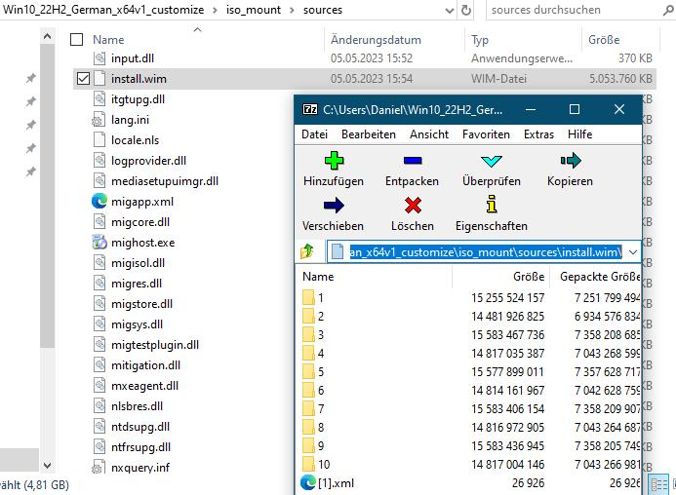Viewport: 676px width, 495px height.
Task: Open the Ansicht menu in 7-Zip
Action: (x=429, y=134)
